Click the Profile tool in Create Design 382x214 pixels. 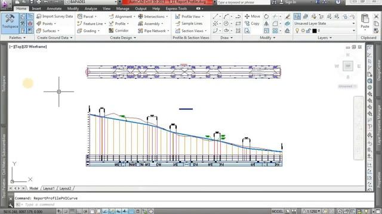(x=118, y=24)
